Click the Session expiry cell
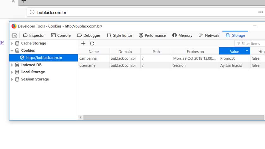The image size is (265, 149). click(x=195, y=65)
